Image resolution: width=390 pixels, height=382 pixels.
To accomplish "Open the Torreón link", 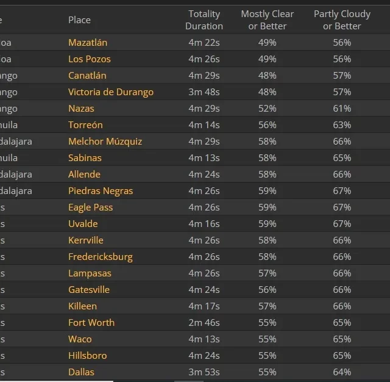I will [x=85, y=124].
